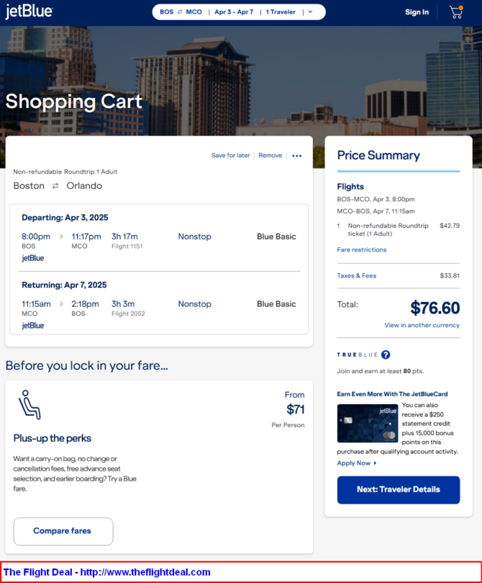
Task: Open Fare restrictions link
Action: [x=362, y=250]
